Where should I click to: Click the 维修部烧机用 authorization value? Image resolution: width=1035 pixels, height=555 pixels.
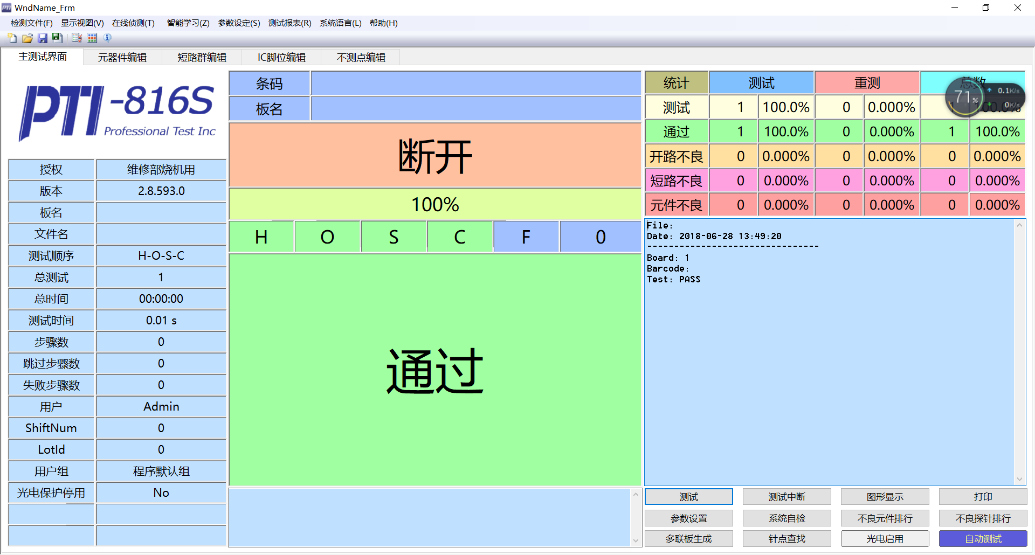(x=161, y=169)
